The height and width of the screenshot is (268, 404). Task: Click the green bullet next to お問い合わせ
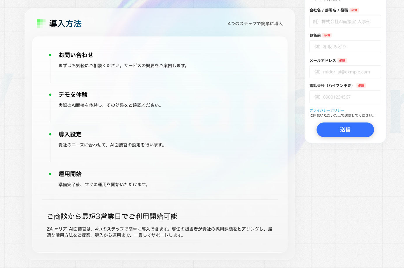50,55
